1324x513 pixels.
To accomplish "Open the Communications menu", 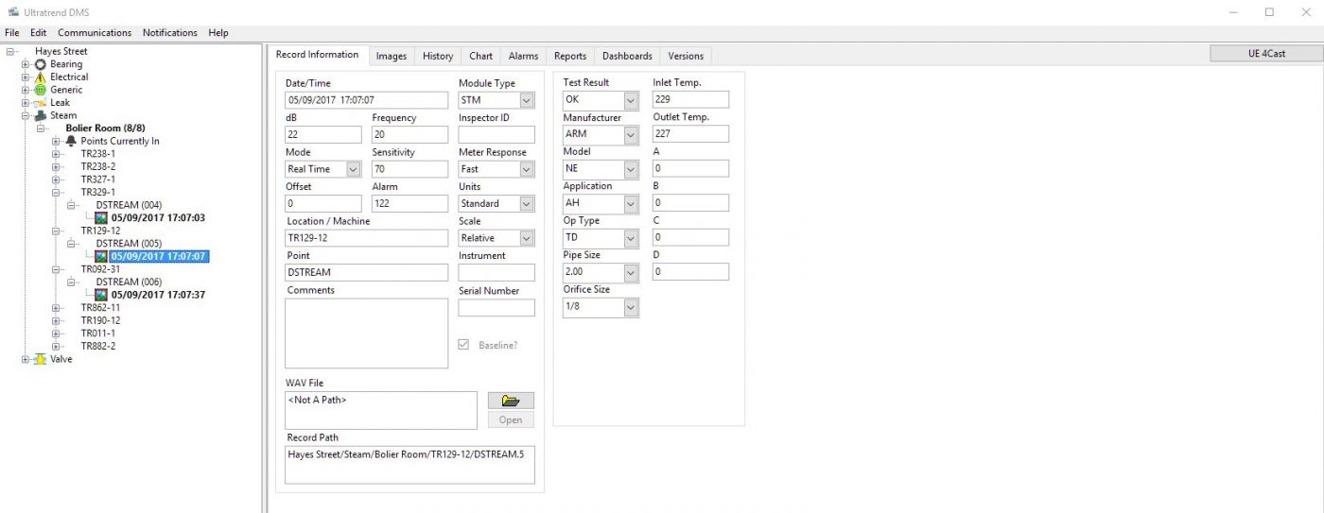I will pyautogui.click(x=95, y=33).
